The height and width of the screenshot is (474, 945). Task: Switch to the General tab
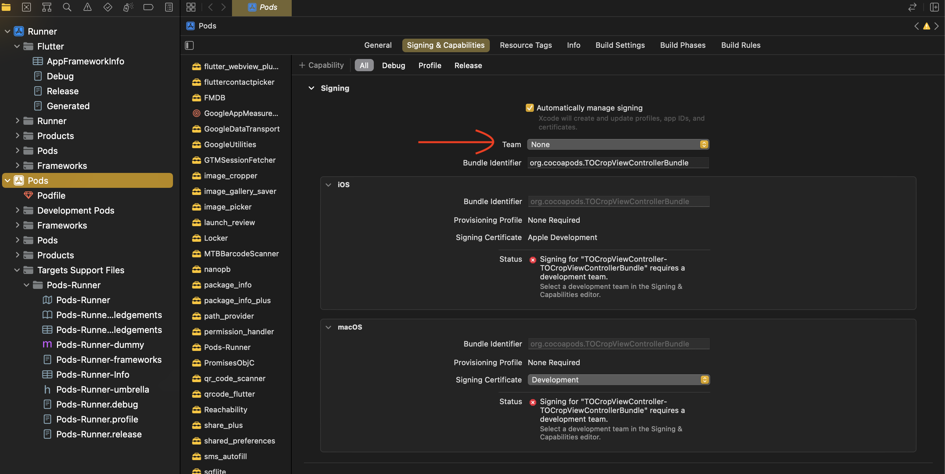[x=378, y=45]
